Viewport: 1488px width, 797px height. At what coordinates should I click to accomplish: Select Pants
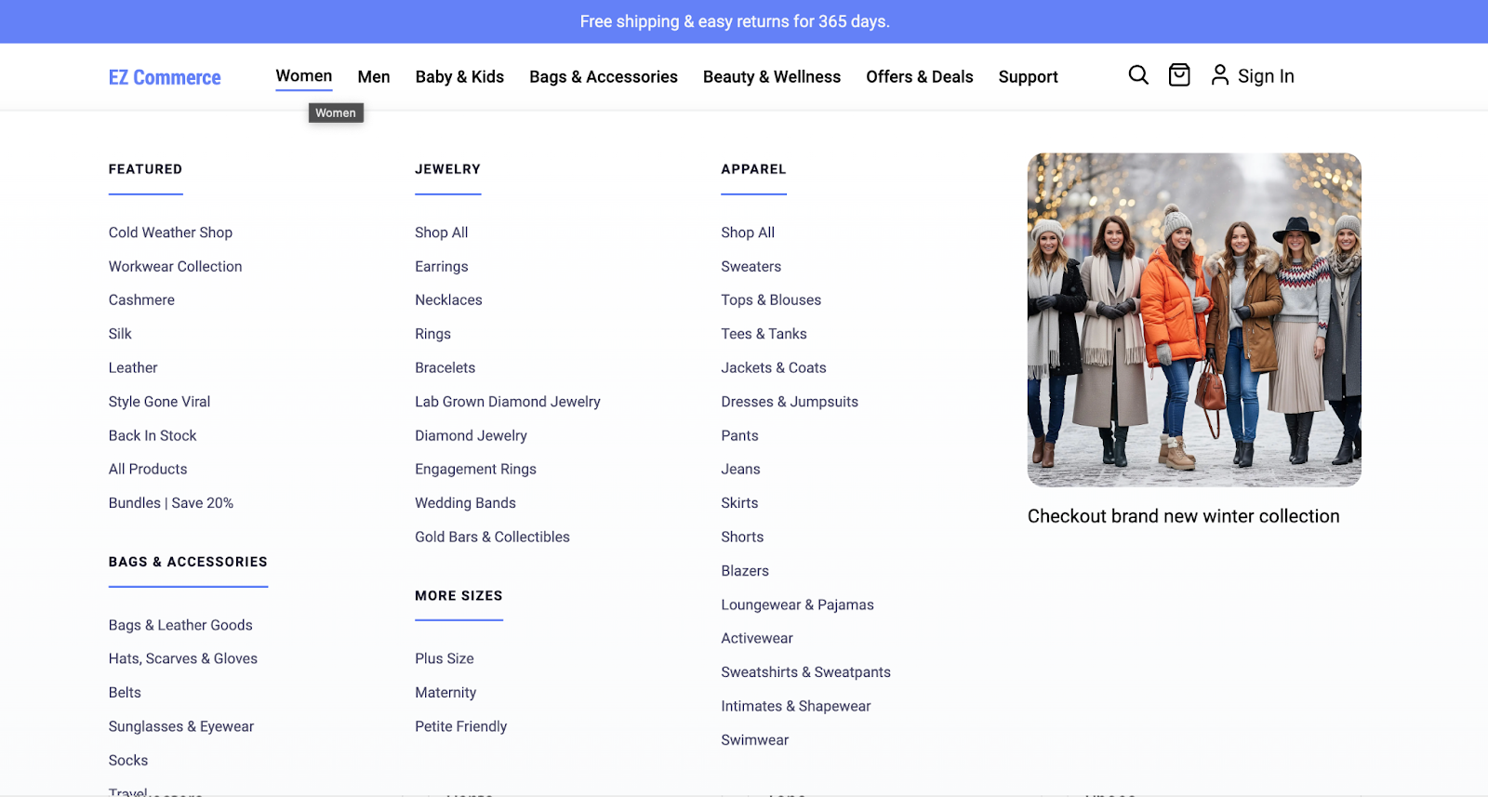pyautogui.click(x=739, y=435)
